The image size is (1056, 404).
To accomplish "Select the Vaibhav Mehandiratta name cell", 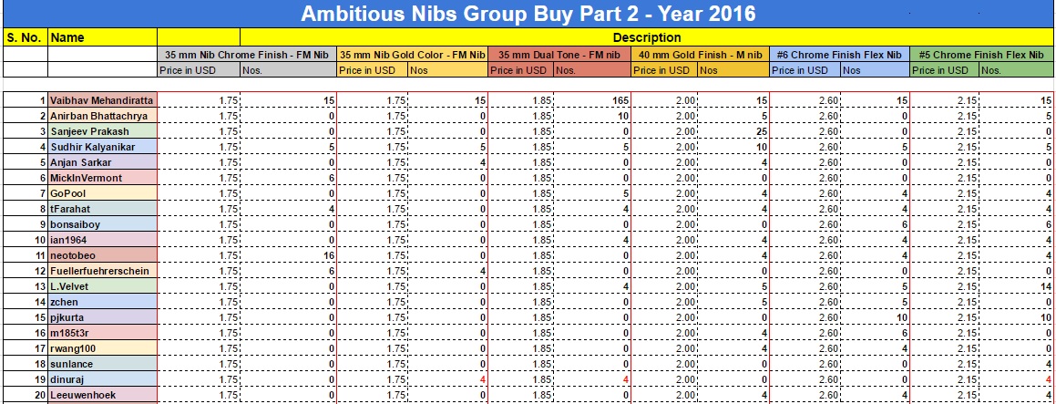I will [102, 100].
